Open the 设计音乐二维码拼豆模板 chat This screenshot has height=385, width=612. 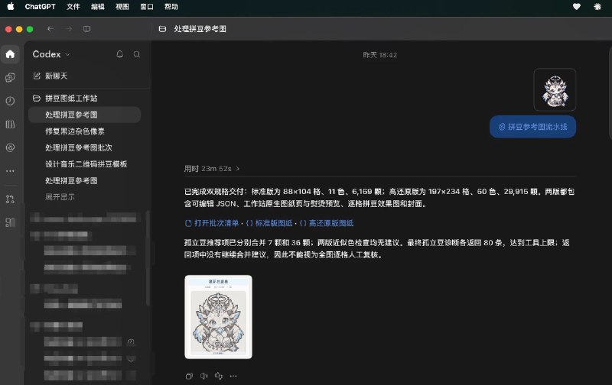click(86, 164)
